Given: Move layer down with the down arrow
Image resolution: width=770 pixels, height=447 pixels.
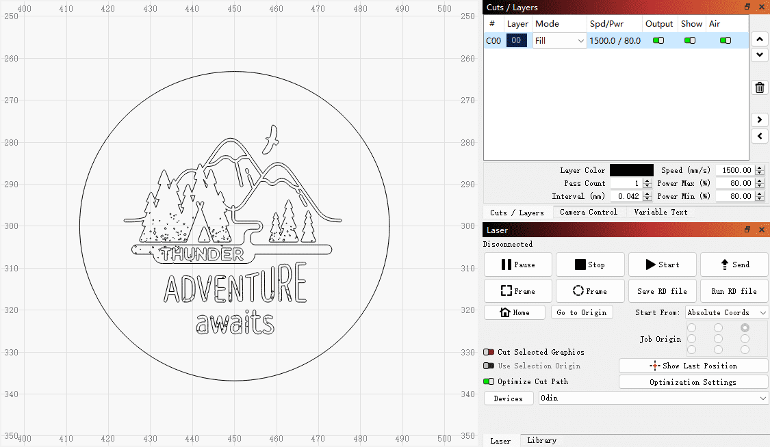Looking at the screenshot, I should click(x=759, y=55).
